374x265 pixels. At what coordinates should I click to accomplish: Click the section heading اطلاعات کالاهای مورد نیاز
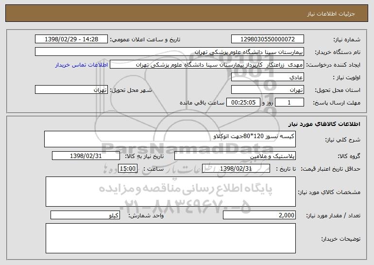[324, 124]
